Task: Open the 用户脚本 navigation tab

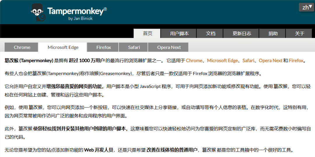Action: tap(178, 33)
